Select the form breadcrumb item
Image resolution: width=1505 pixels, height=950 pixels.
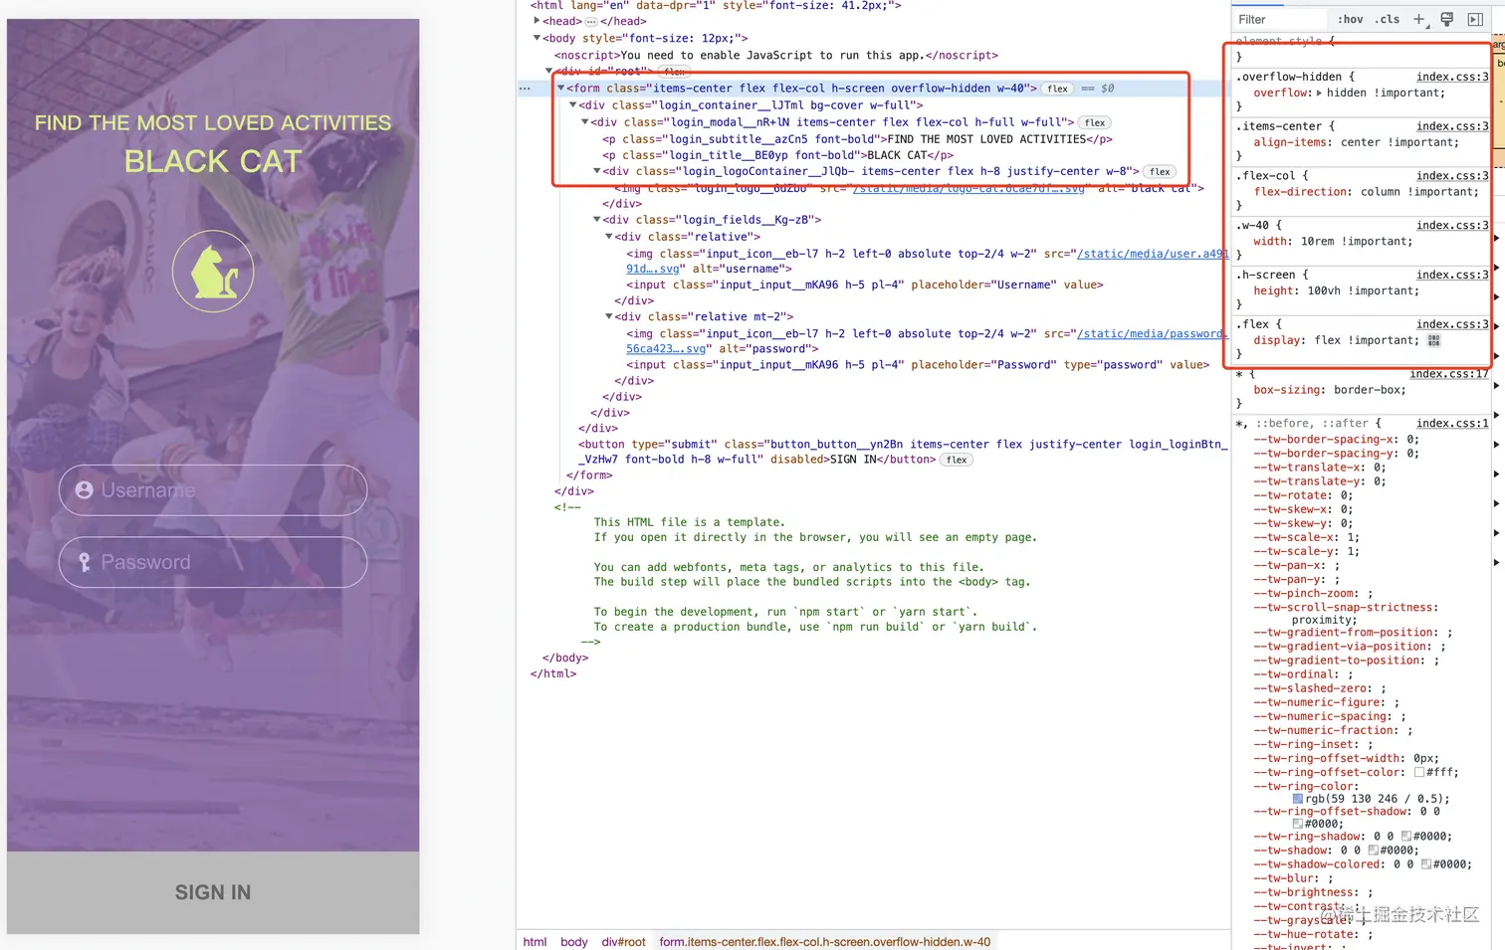(x=824, y=942)
